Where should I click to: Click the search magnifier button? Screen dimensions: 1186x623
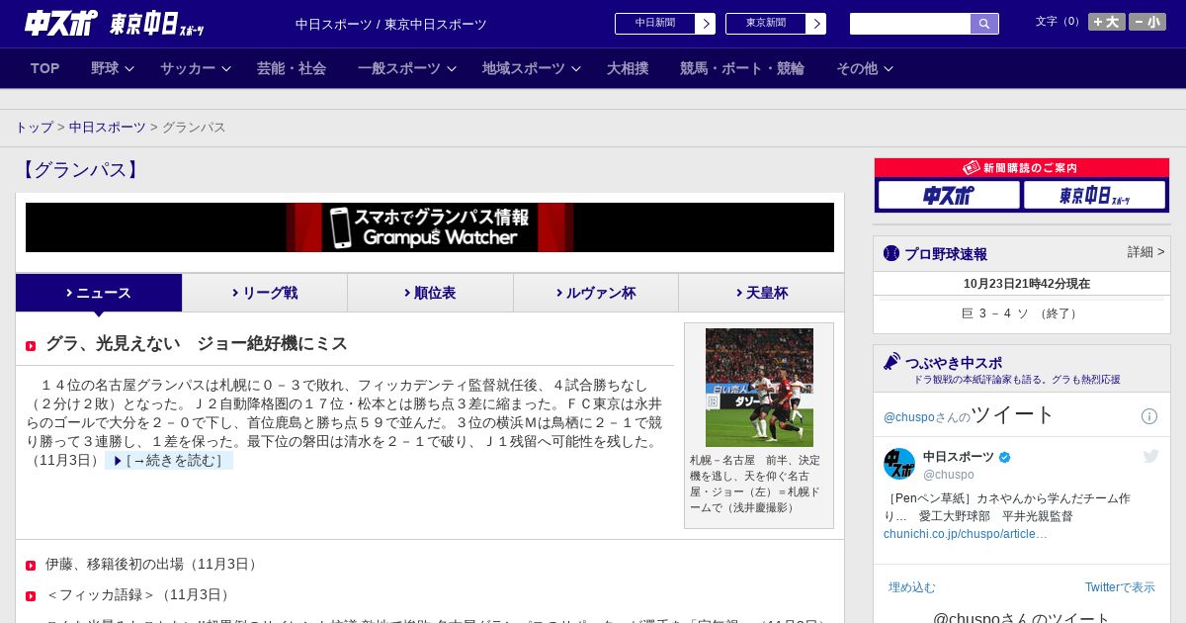pos(984,24)
